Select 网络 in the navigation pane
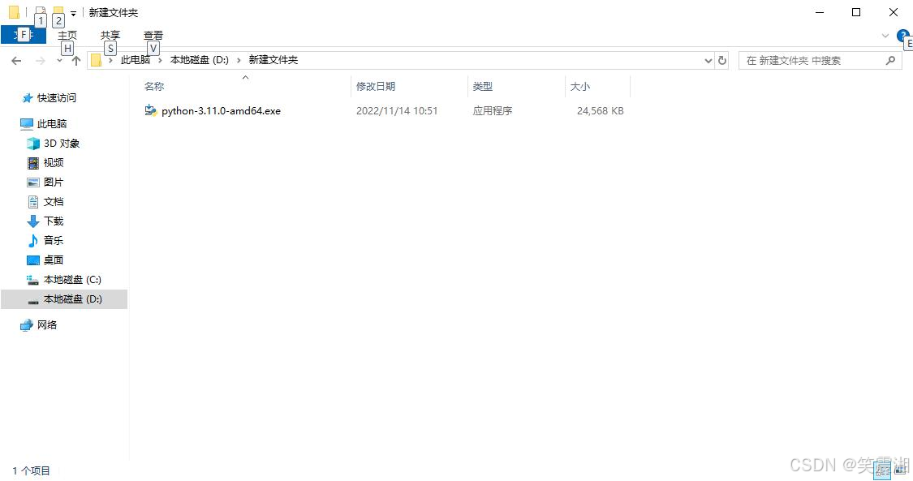 [x=47, y=324]
